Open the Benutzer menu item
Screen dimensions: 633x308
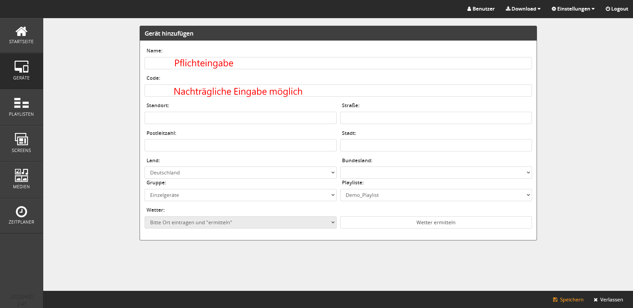click(x=481, y=9)
